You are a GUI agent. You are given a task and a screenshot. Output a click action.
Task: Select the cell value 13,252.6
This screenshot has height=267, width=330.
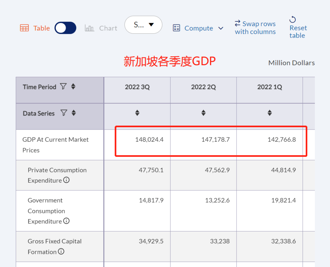pyautogui.click(x=217, y=200)
